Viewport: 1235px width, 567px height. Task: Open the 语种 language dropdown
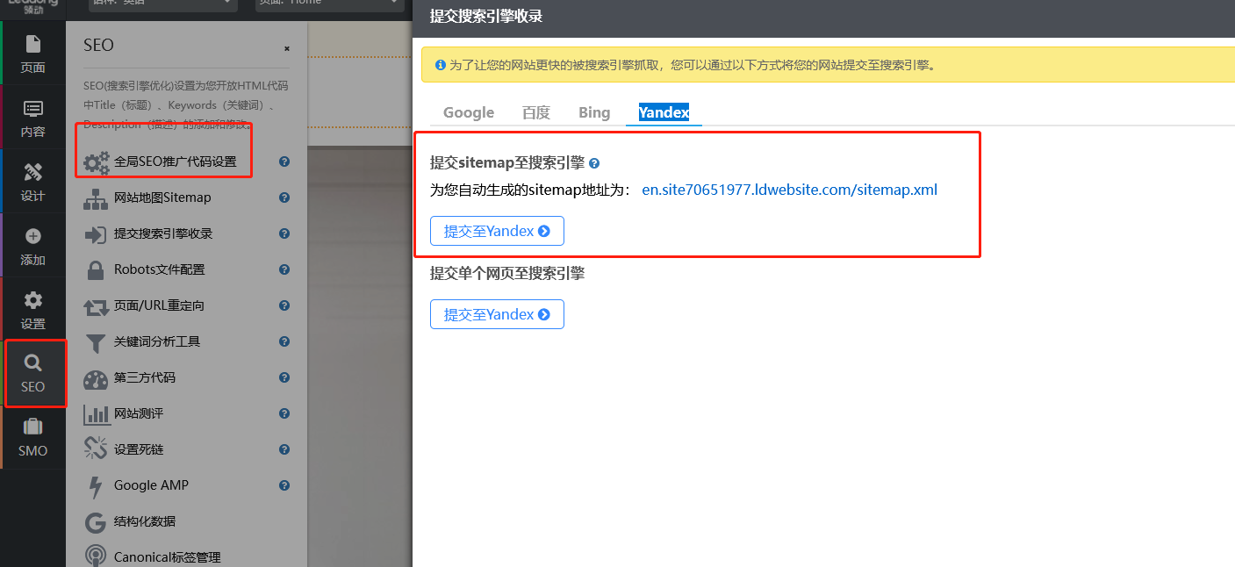click(162, 5)
